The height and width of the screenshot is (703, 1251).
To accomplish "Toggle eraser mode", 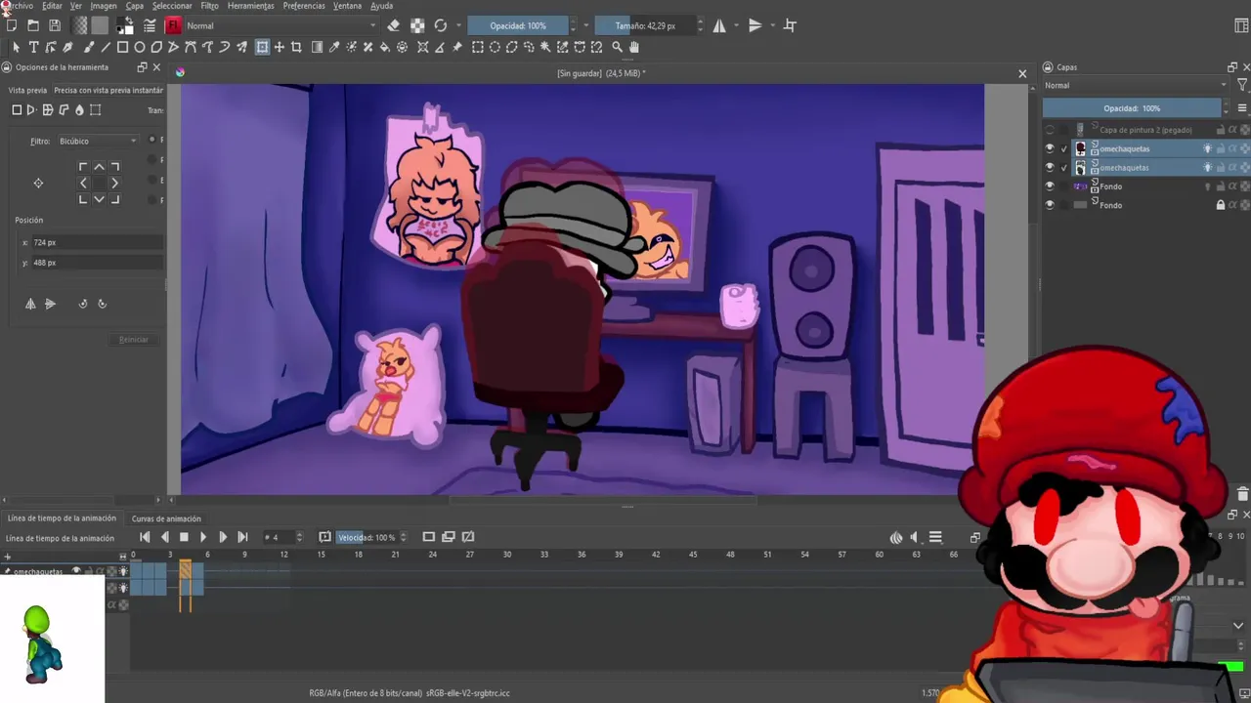I will point(393,25).
